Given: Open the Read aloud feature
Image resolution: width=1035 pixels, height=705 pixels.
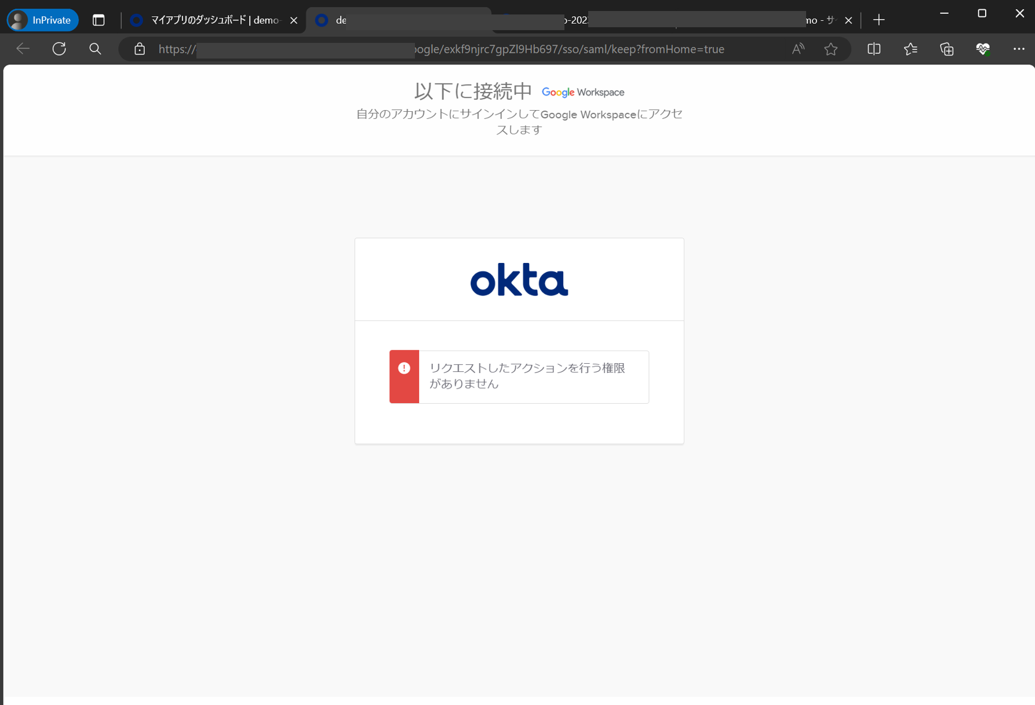Looking at the screenshot, I should [798, 49].
